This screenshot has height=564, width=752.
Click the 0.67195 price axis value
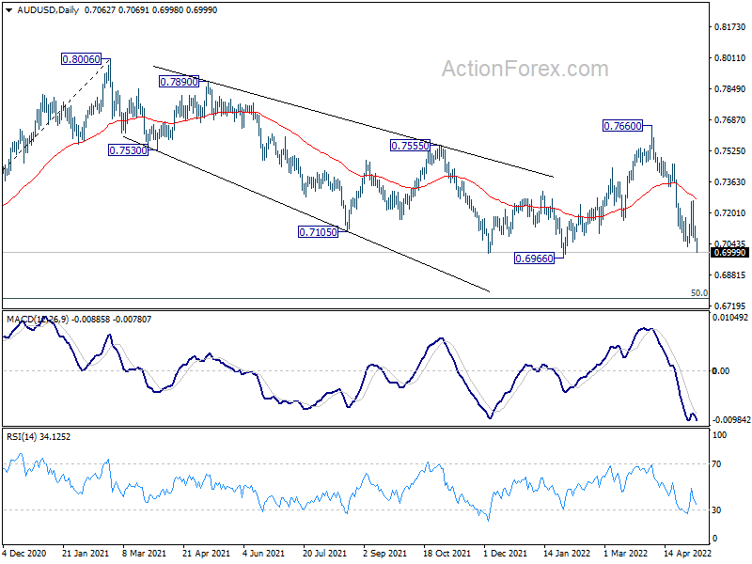[730, 306]
